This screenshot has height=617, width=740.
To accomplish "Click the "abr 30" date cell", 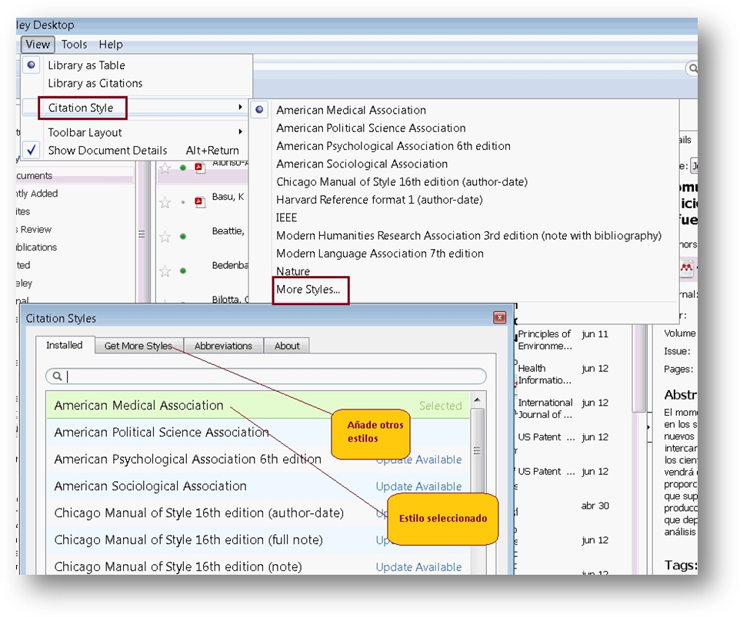I will pyautogui.click(x=595, y=506).
